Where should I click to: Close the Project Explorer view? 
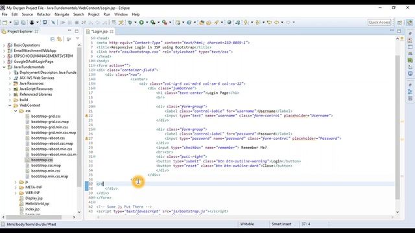36,31
